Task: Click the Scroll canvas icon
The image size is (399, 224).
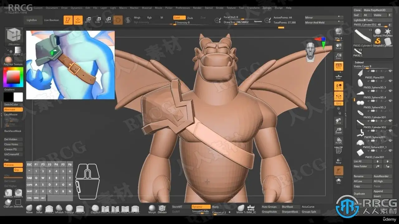Action: (339, 46)
